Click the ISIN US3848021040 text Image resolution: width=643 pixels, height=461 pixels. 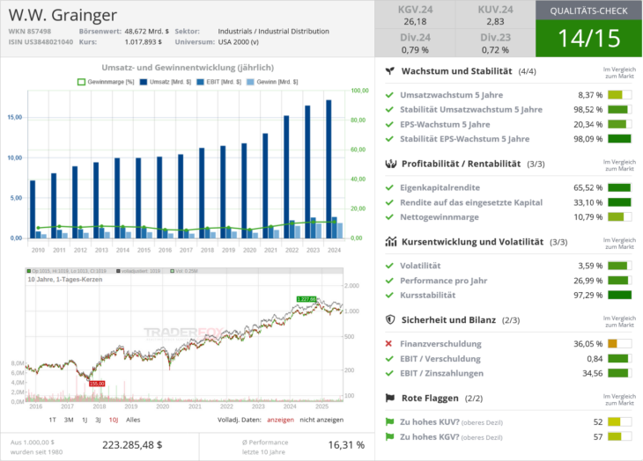point(41,41)
